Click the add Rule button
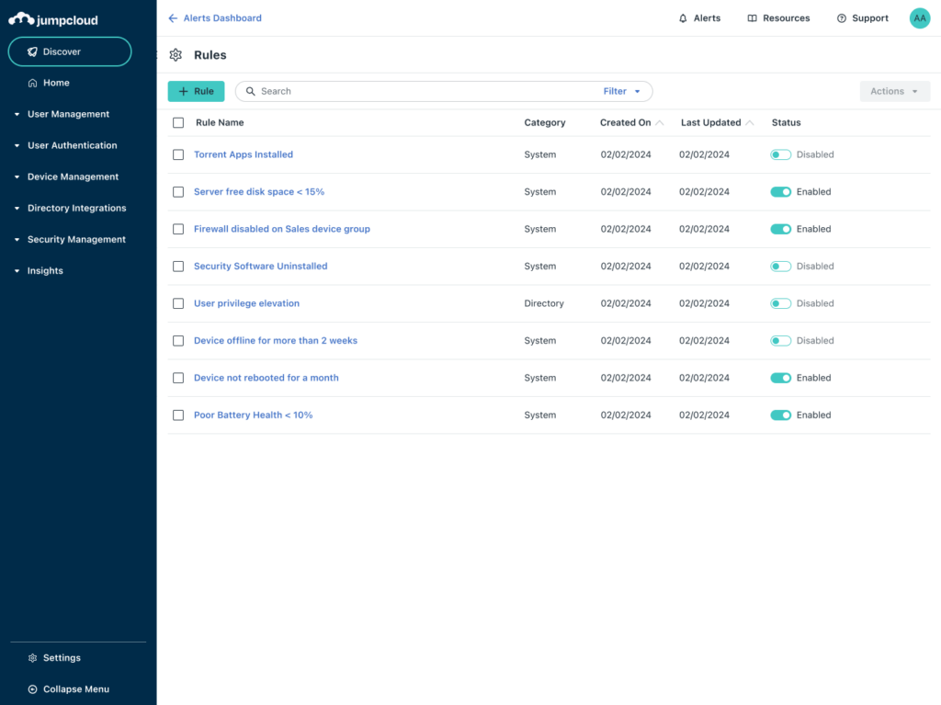941x705 pixels. (x=196, y=91)
